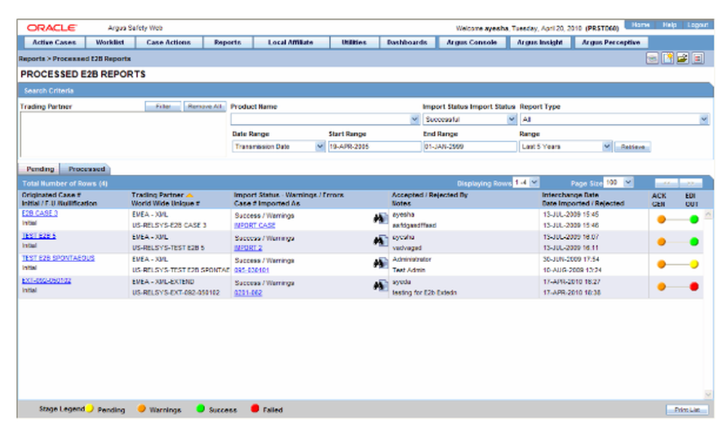
Task: Switch to the Pending tab
Action: click(40, 169)
